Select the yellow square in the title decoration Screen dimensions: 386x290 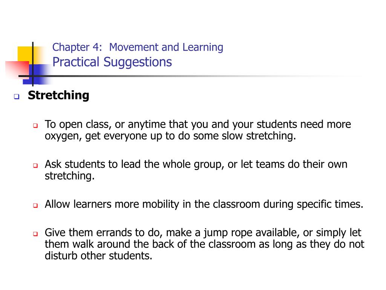[26, 54]
